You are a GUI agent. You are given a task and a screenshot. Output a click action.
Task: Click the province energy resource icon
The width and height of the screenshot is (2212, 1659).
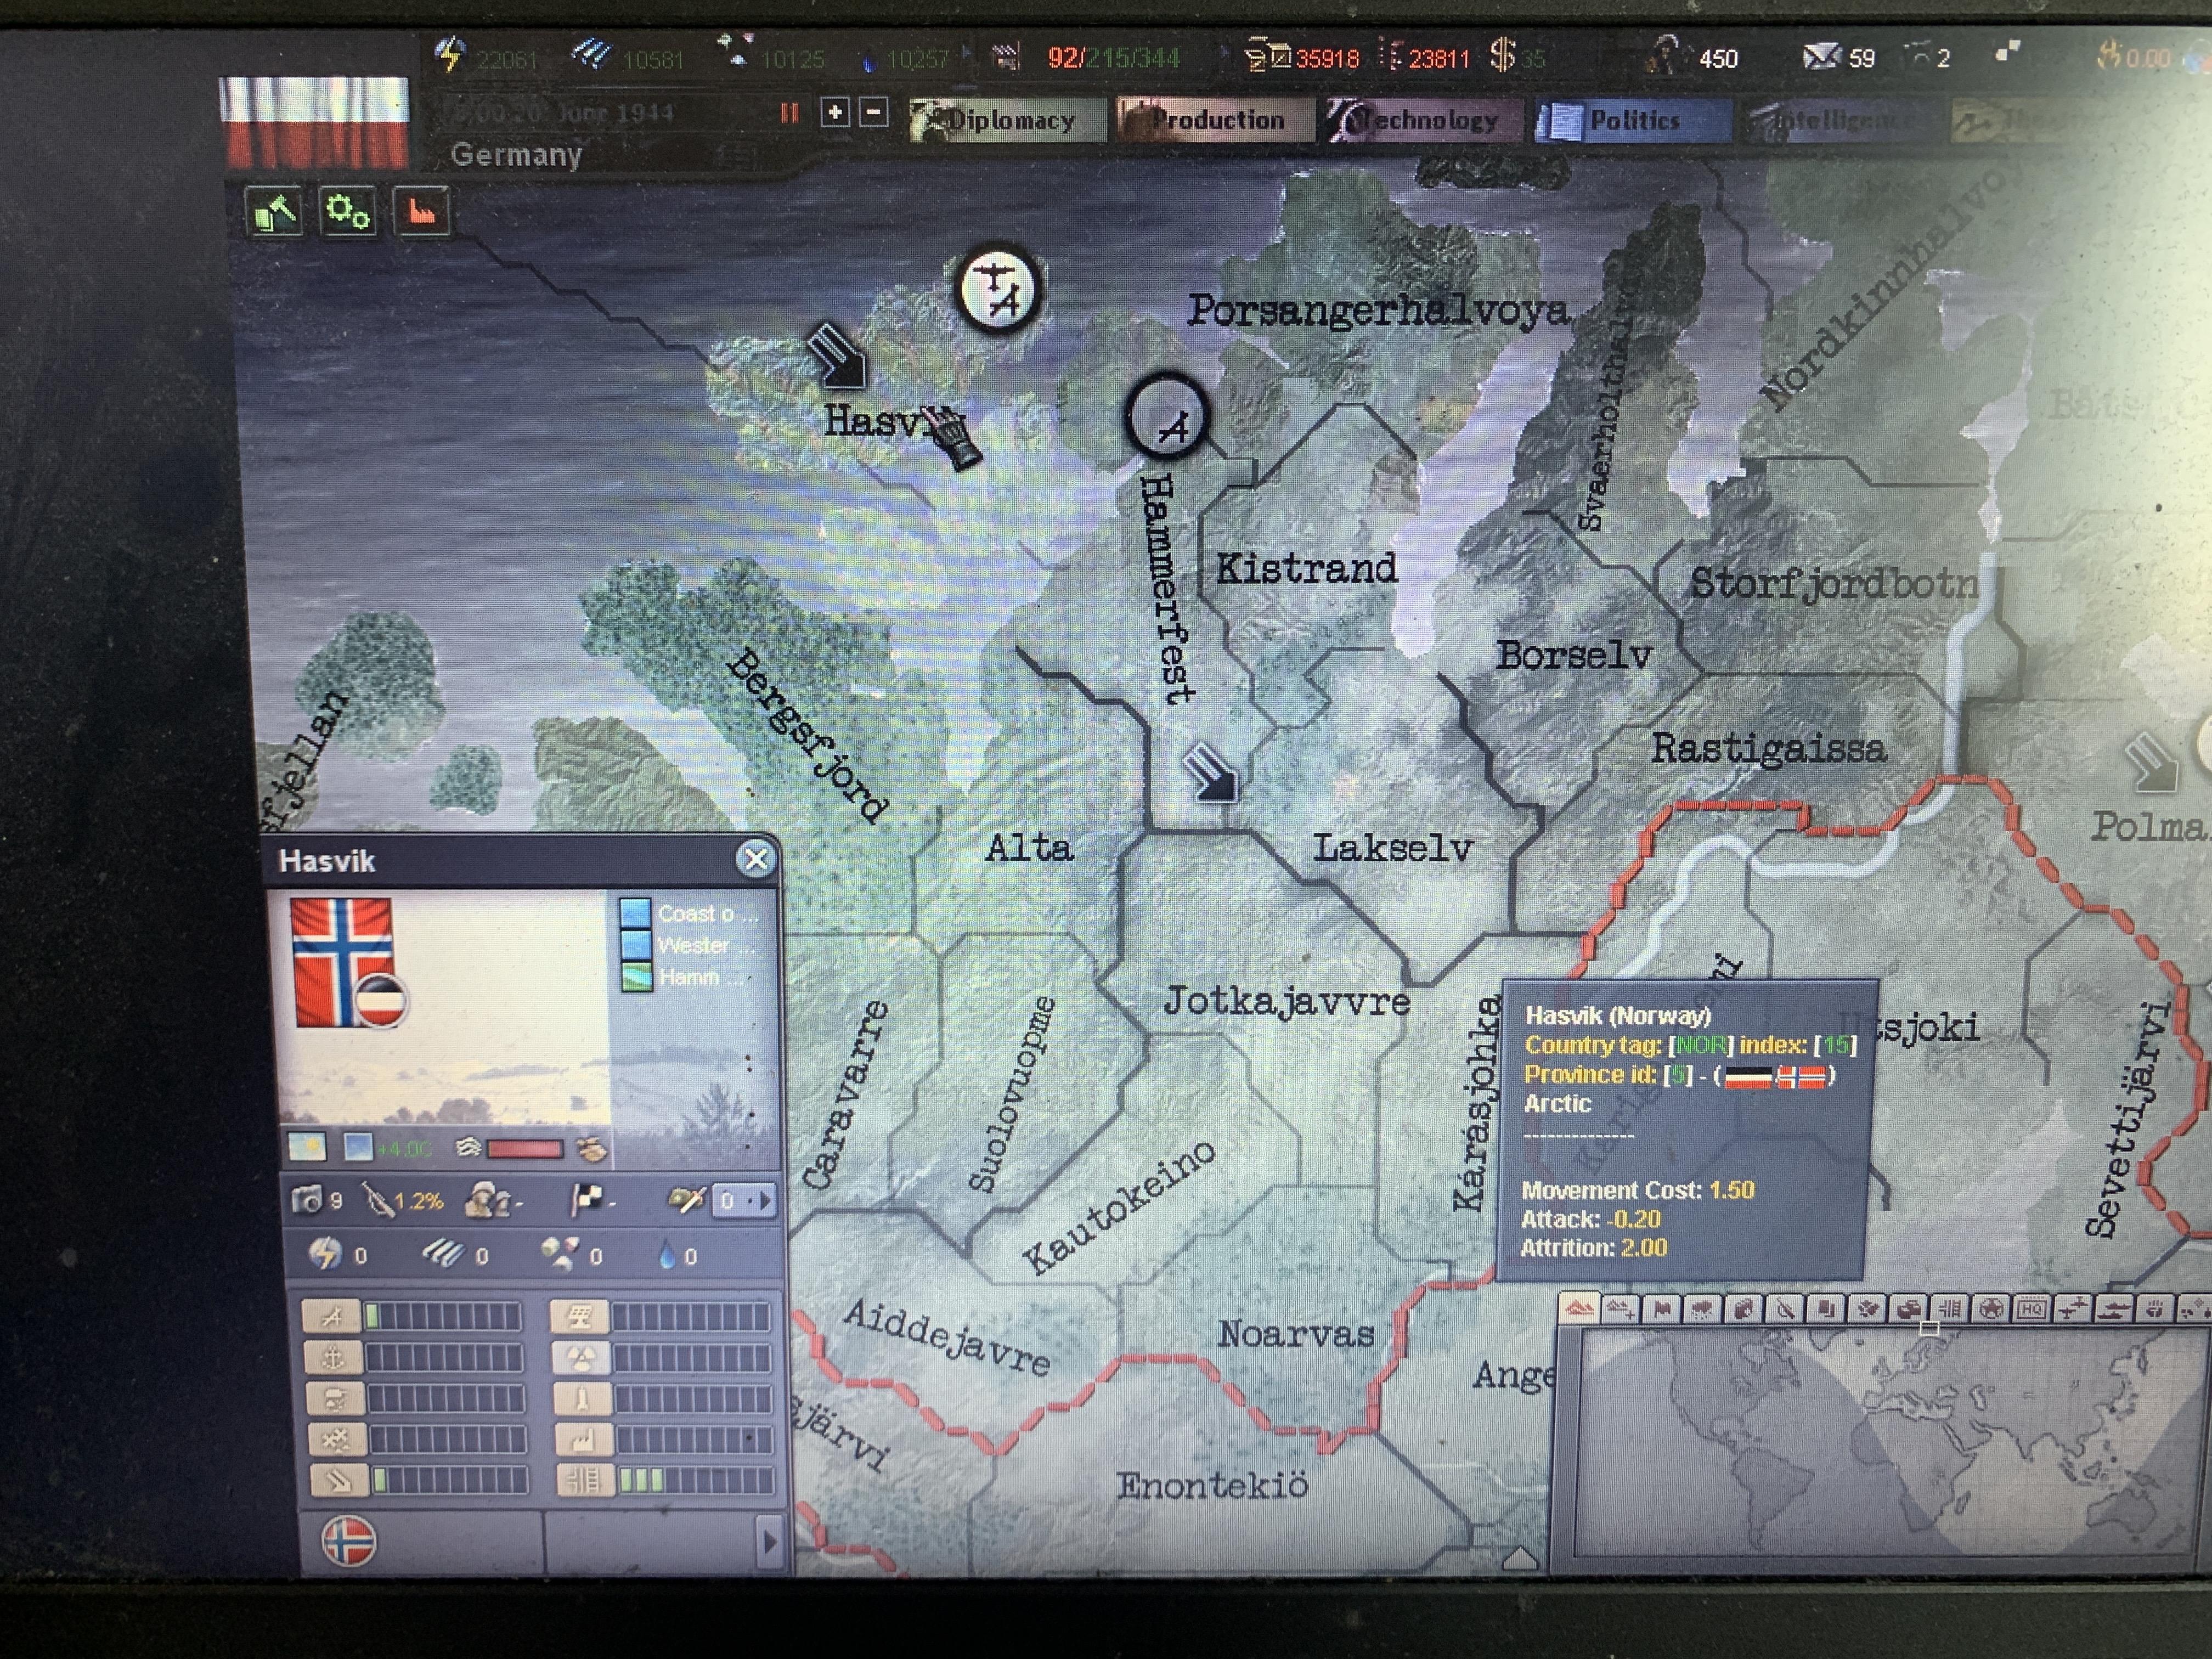[325, 1254]
